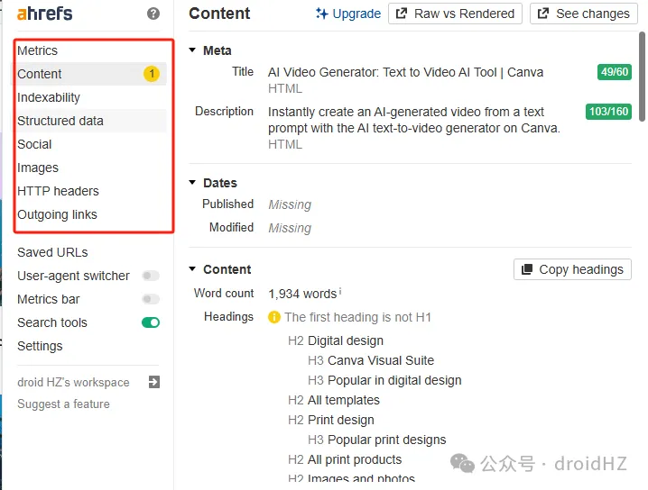Collapse the Dates section
The height and width of the screenshot is (490, 648).
[193, 183]
